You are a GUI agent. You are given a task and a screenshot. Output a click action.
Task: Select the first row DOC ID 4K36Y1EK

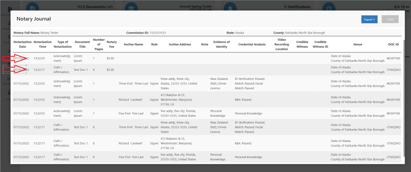393,58
